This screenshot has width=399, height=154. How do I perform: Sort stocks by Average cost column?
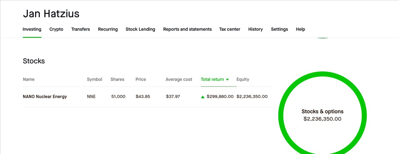pyautogui.click(x=179, y=79)
